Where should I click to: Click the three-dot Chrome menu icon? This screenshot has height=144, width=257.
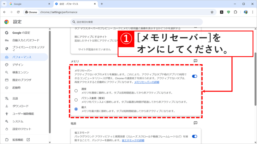(252, 12)
